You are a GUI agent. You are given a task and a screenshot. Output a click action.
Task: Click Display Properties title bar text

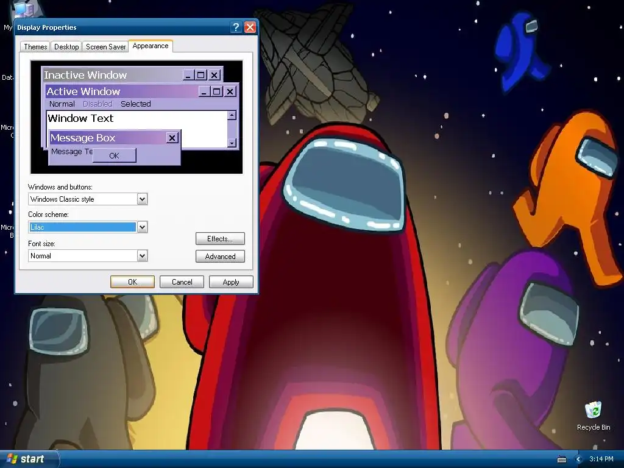coord(46,27)
